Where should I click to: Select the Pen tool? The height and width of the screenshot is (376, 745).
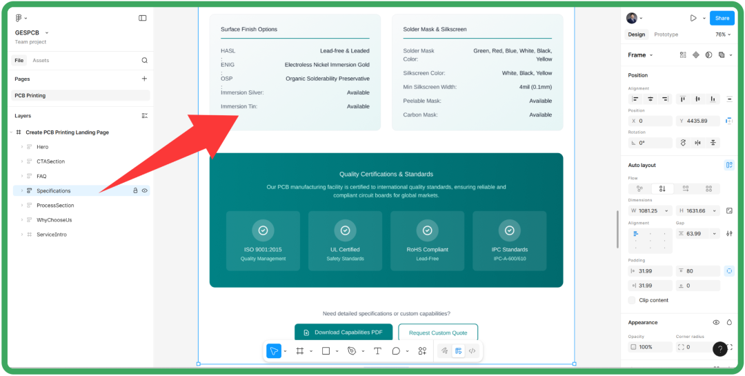coord(352,351)
